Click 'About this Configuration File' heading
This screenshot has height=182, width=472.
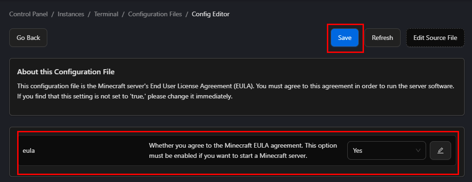(66, 72)
